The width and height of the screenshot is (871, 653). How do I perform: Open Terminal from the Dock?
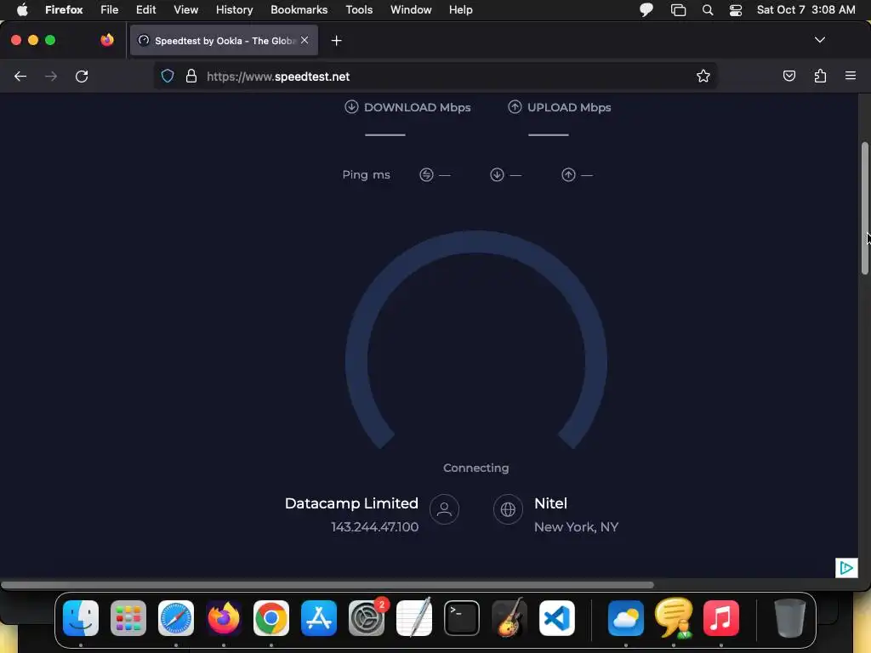pos(462,618)
